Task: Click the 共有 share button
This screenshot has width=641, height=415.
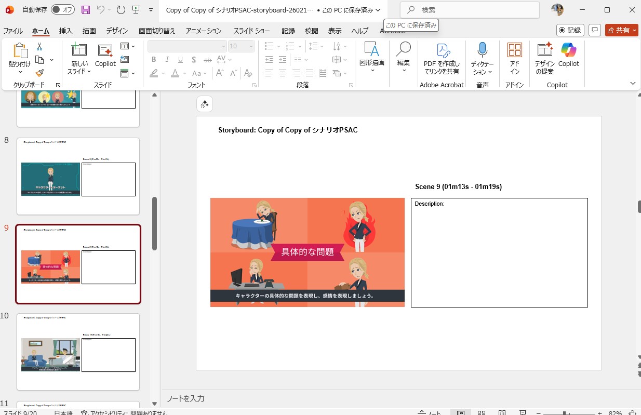Action: [621, 31]
